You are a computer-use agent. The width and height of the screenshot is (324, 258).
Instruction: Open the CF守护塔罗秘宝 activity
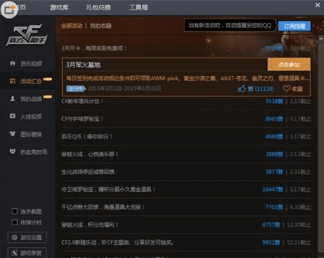(82, 119)
